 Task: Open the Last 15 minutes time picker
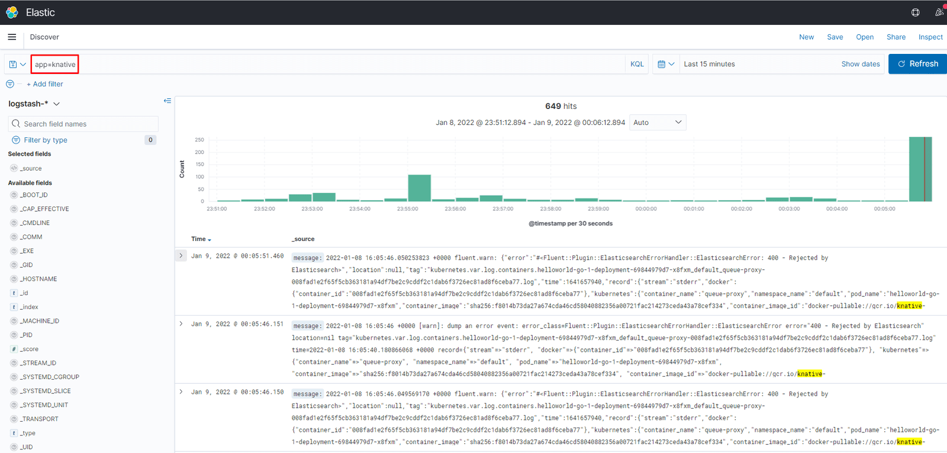tap(710, 64)
